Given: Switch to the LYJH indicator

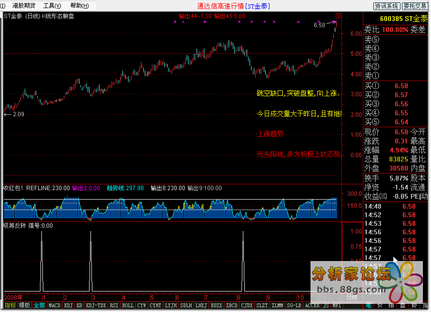Looking at the screenshot, I should (x=170, y=305).
